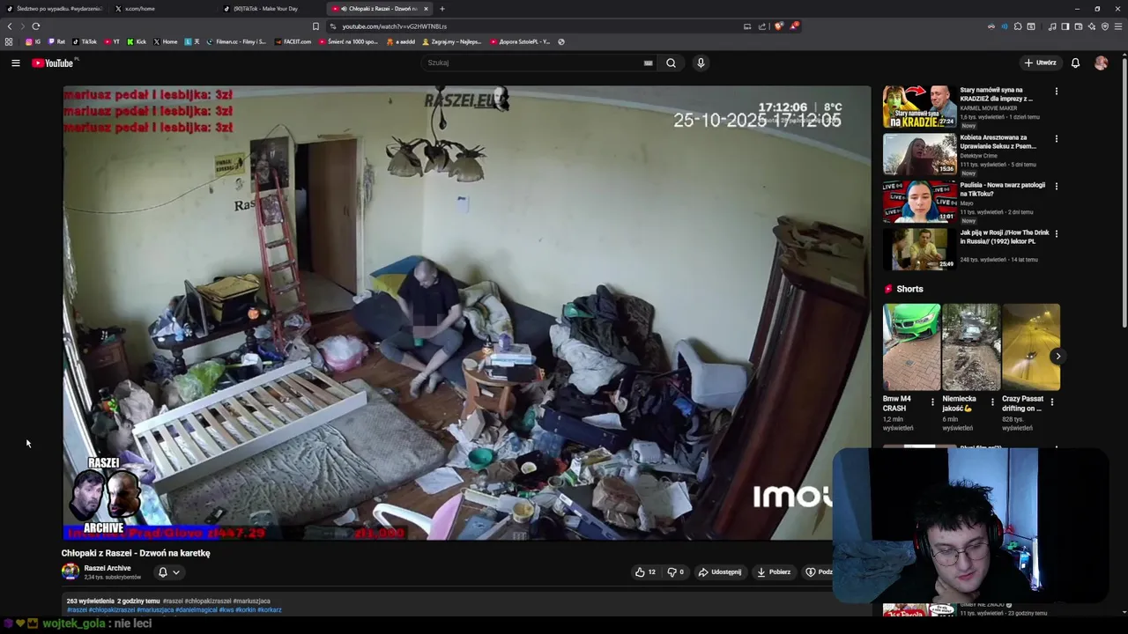The height and width of the screenshot is (634, 1128).
Task: Open 'Kobieta Aresztowana' video thumbnail
Action: coord(919,154)
